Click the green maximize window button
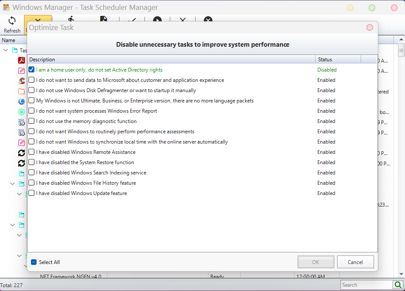 click(x=372, y=8)
